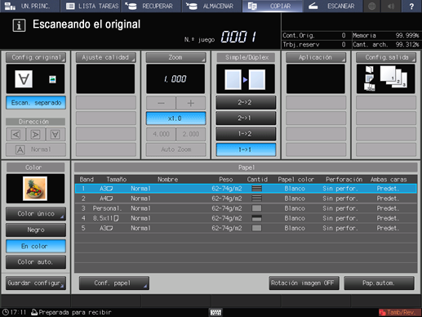Select the x1.0 zoom preset

click(x=175, y=118)
